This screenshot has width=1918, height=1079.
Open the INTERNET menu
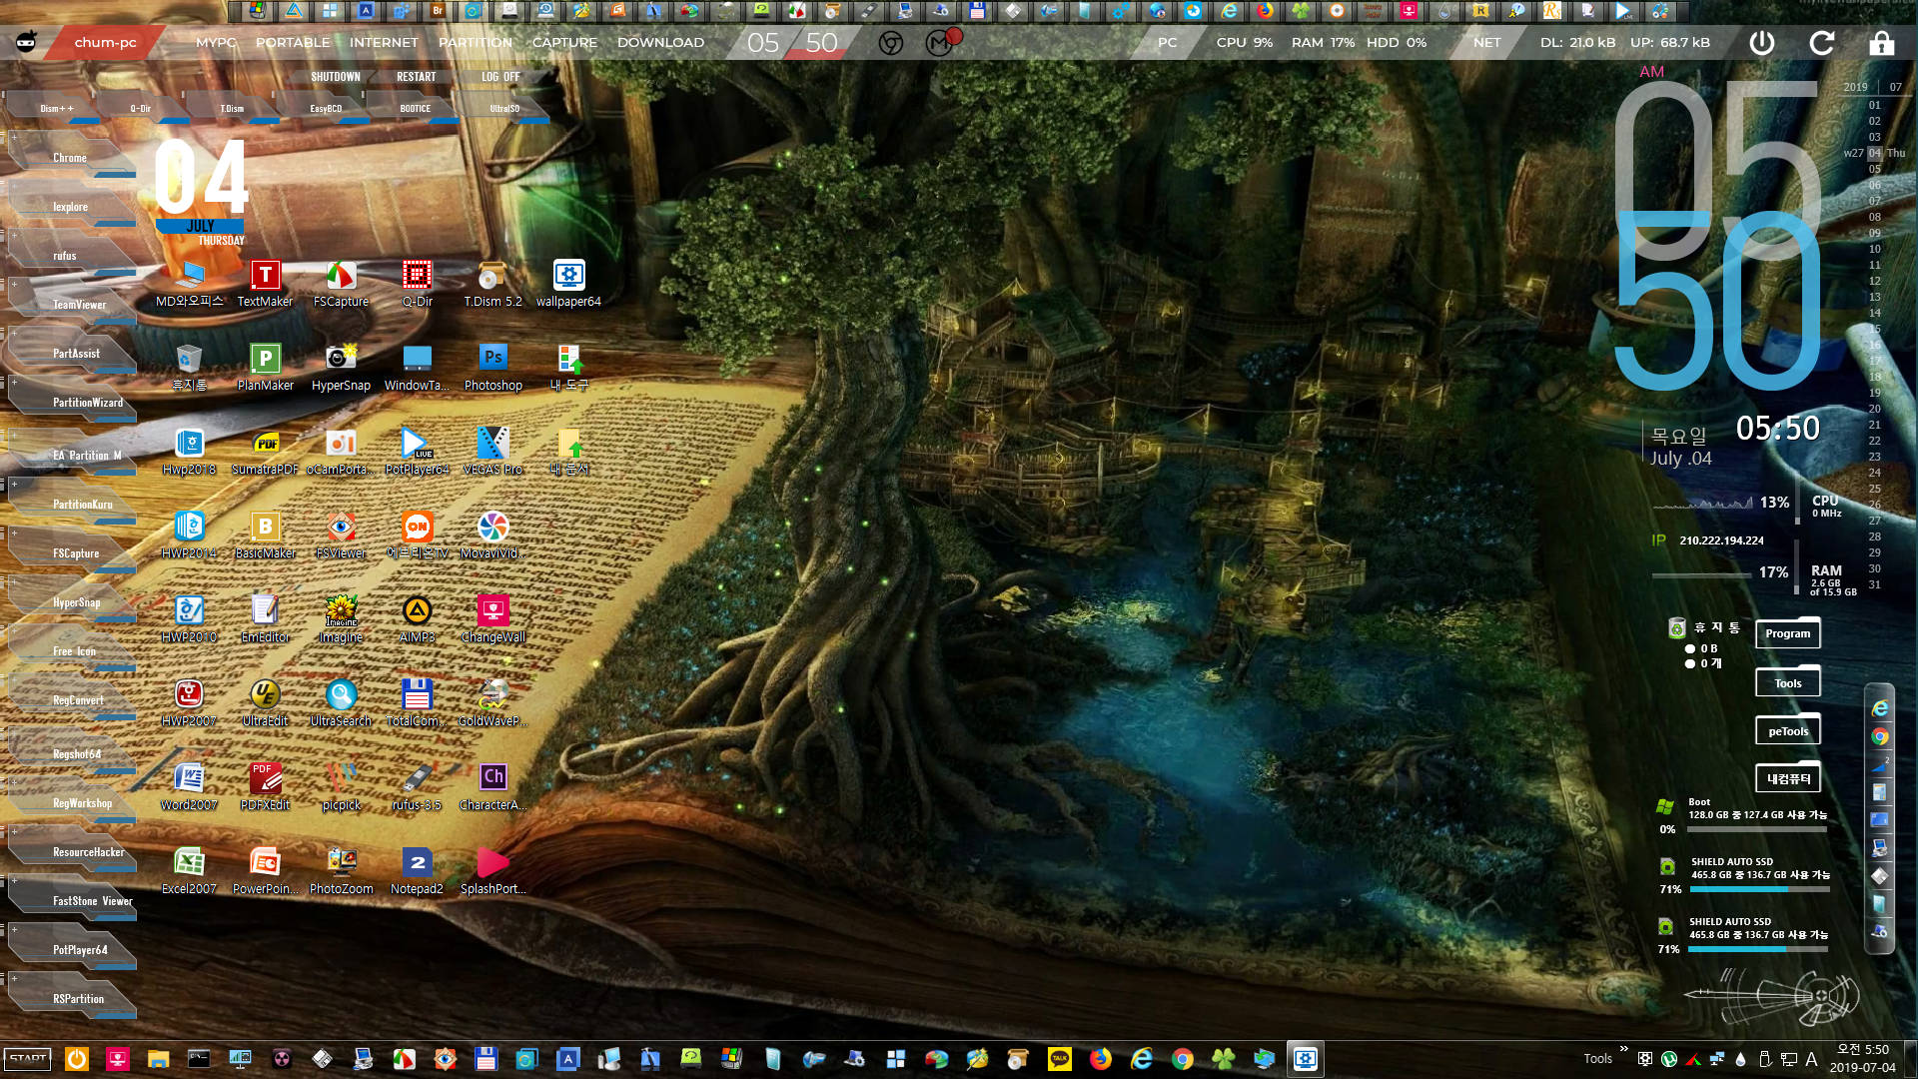click(384, 42)
